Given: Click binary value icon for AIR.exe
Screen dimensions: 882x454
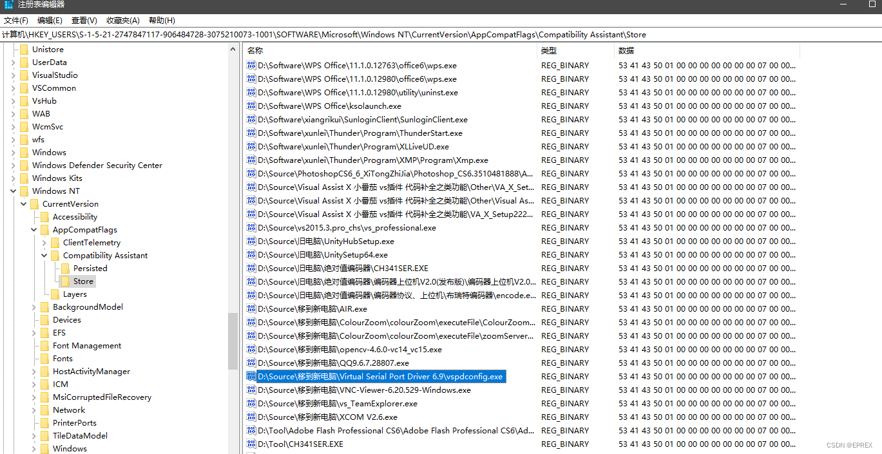Looking at the screenshot, I should (x=251, y=309).
